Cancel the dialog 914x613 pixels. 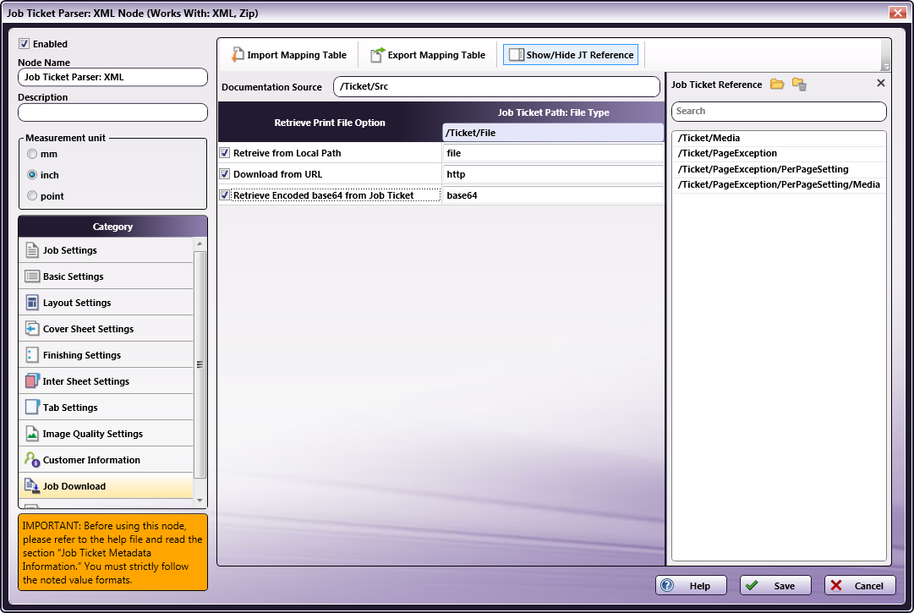(x=860, y=585)
